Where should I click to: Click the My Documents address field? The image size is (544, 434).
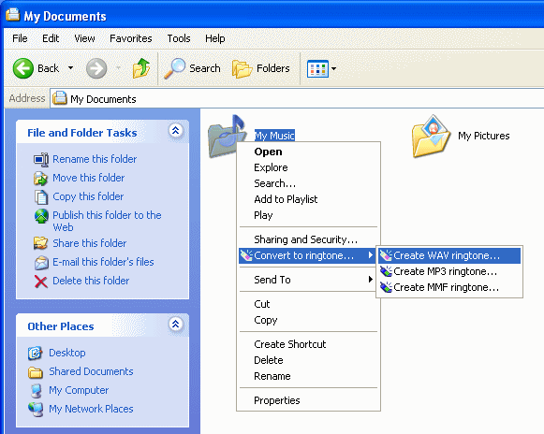(x=297, y=98)
